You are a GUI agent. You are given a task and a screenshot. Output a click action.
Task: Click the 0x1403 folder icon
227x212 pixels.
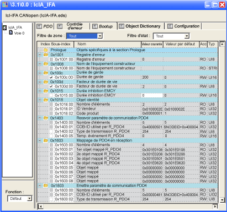point(46,118)
